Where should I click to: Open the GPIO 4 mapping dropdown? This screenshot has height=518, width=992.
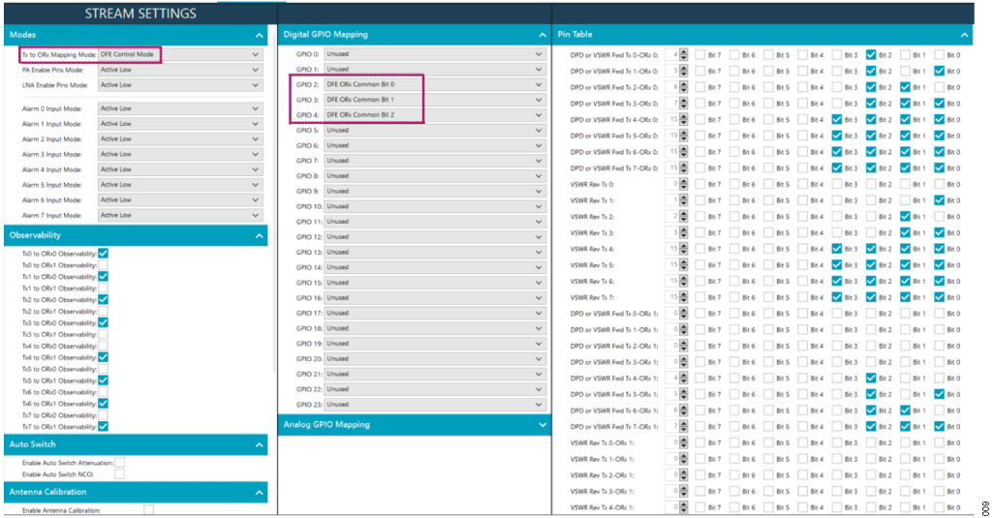point(435,114)
